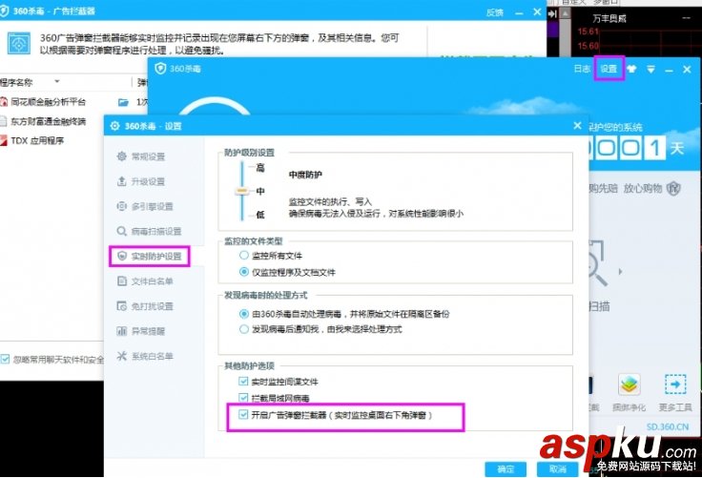The height and width of the screenshot is (478, 702).
Task: Click the TDX application red icon
Action: point(4,140)
